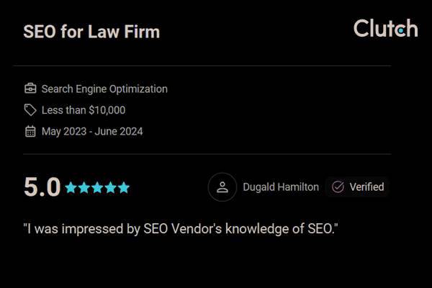
Task: Click the price tag icon
Action: (x=30, y=110)
